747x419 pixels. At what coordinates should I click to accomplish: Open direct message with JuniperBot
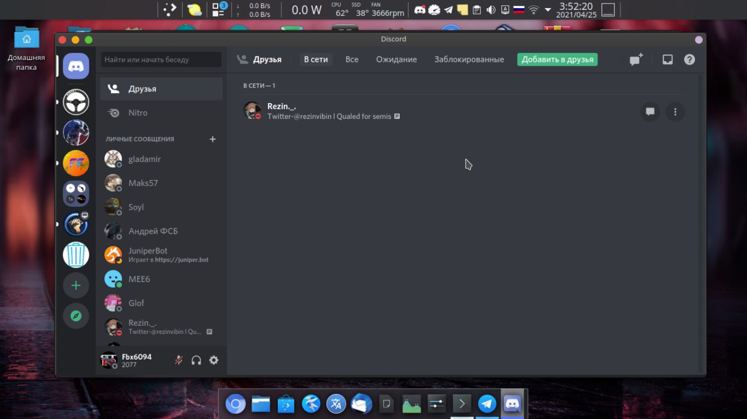pyautogui.click(x=161, y=255)
